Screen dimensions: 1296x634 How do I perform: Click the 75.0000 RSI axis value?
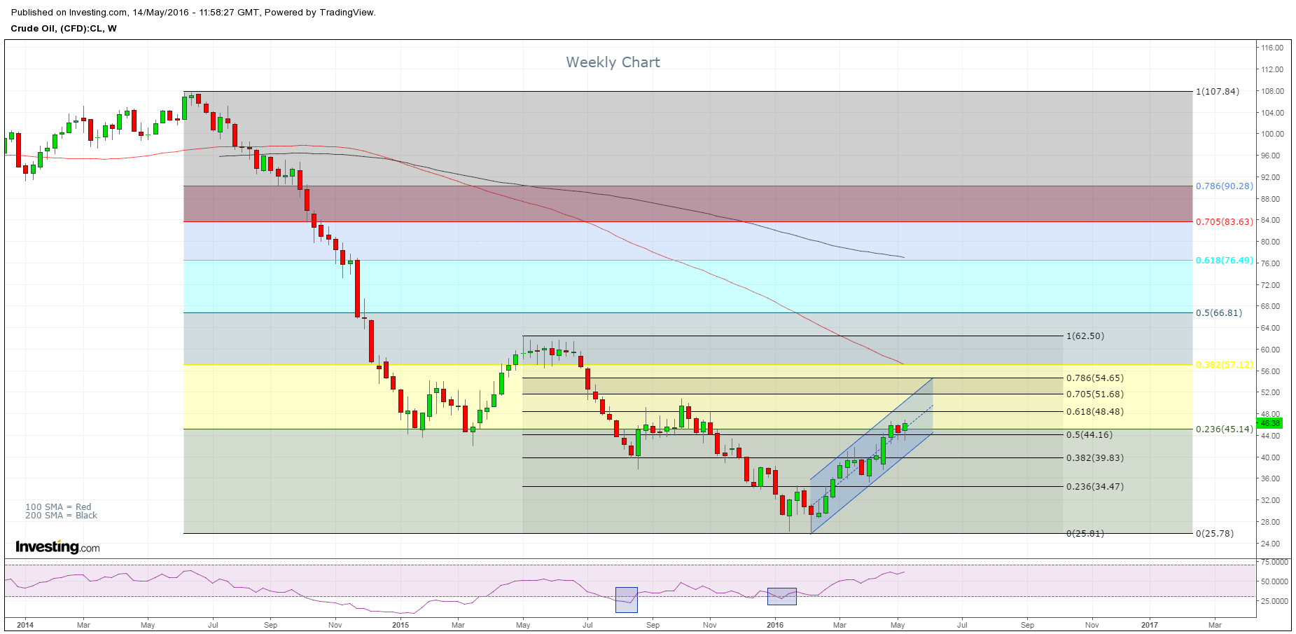(x=1274, y=563)
